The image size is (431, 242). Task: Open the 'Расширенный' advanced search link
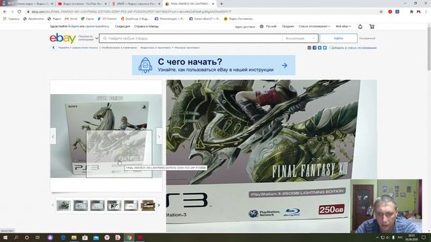[367, 38]
